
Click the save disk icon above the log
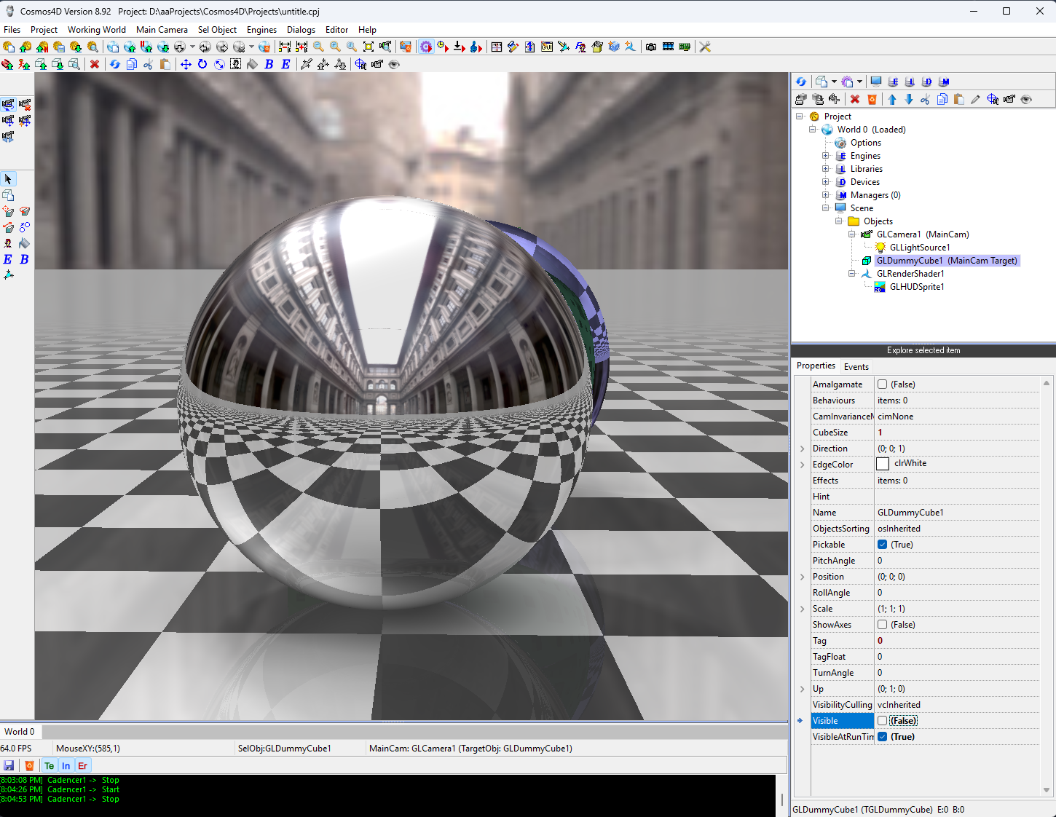pos(9,765)
